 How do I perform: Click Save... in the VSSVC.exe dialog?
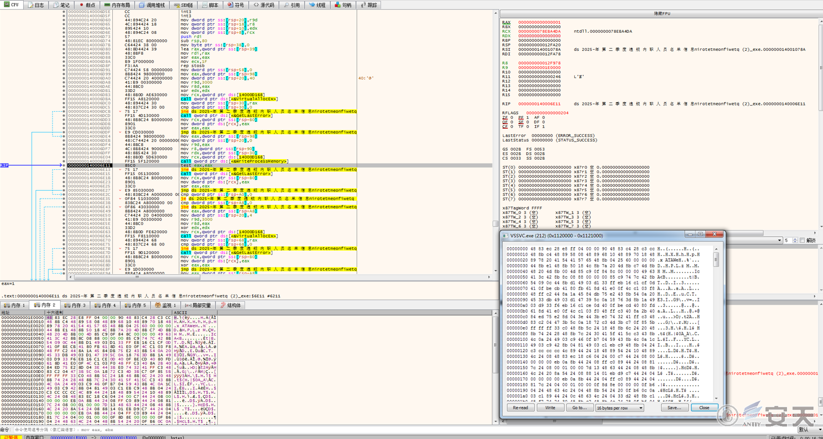tap(674, 407)
